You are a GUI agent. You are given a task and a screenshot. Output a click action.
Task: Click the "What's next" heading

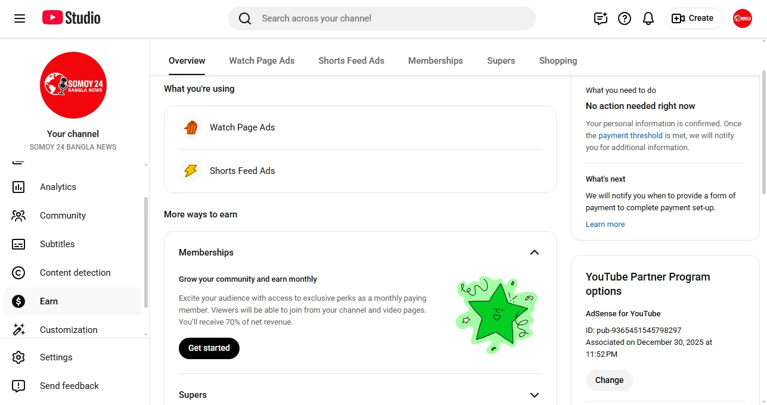pos(605,179)
